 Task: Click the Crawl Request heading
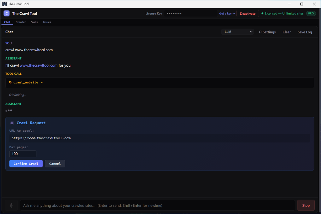[31, 123]
